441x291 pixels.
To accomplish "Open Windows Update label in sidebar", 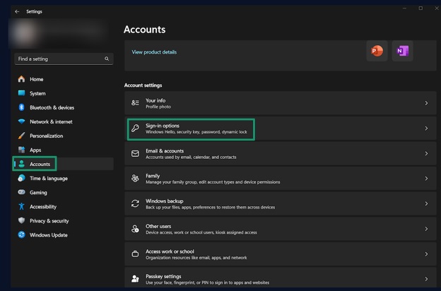I will [49, 235].
